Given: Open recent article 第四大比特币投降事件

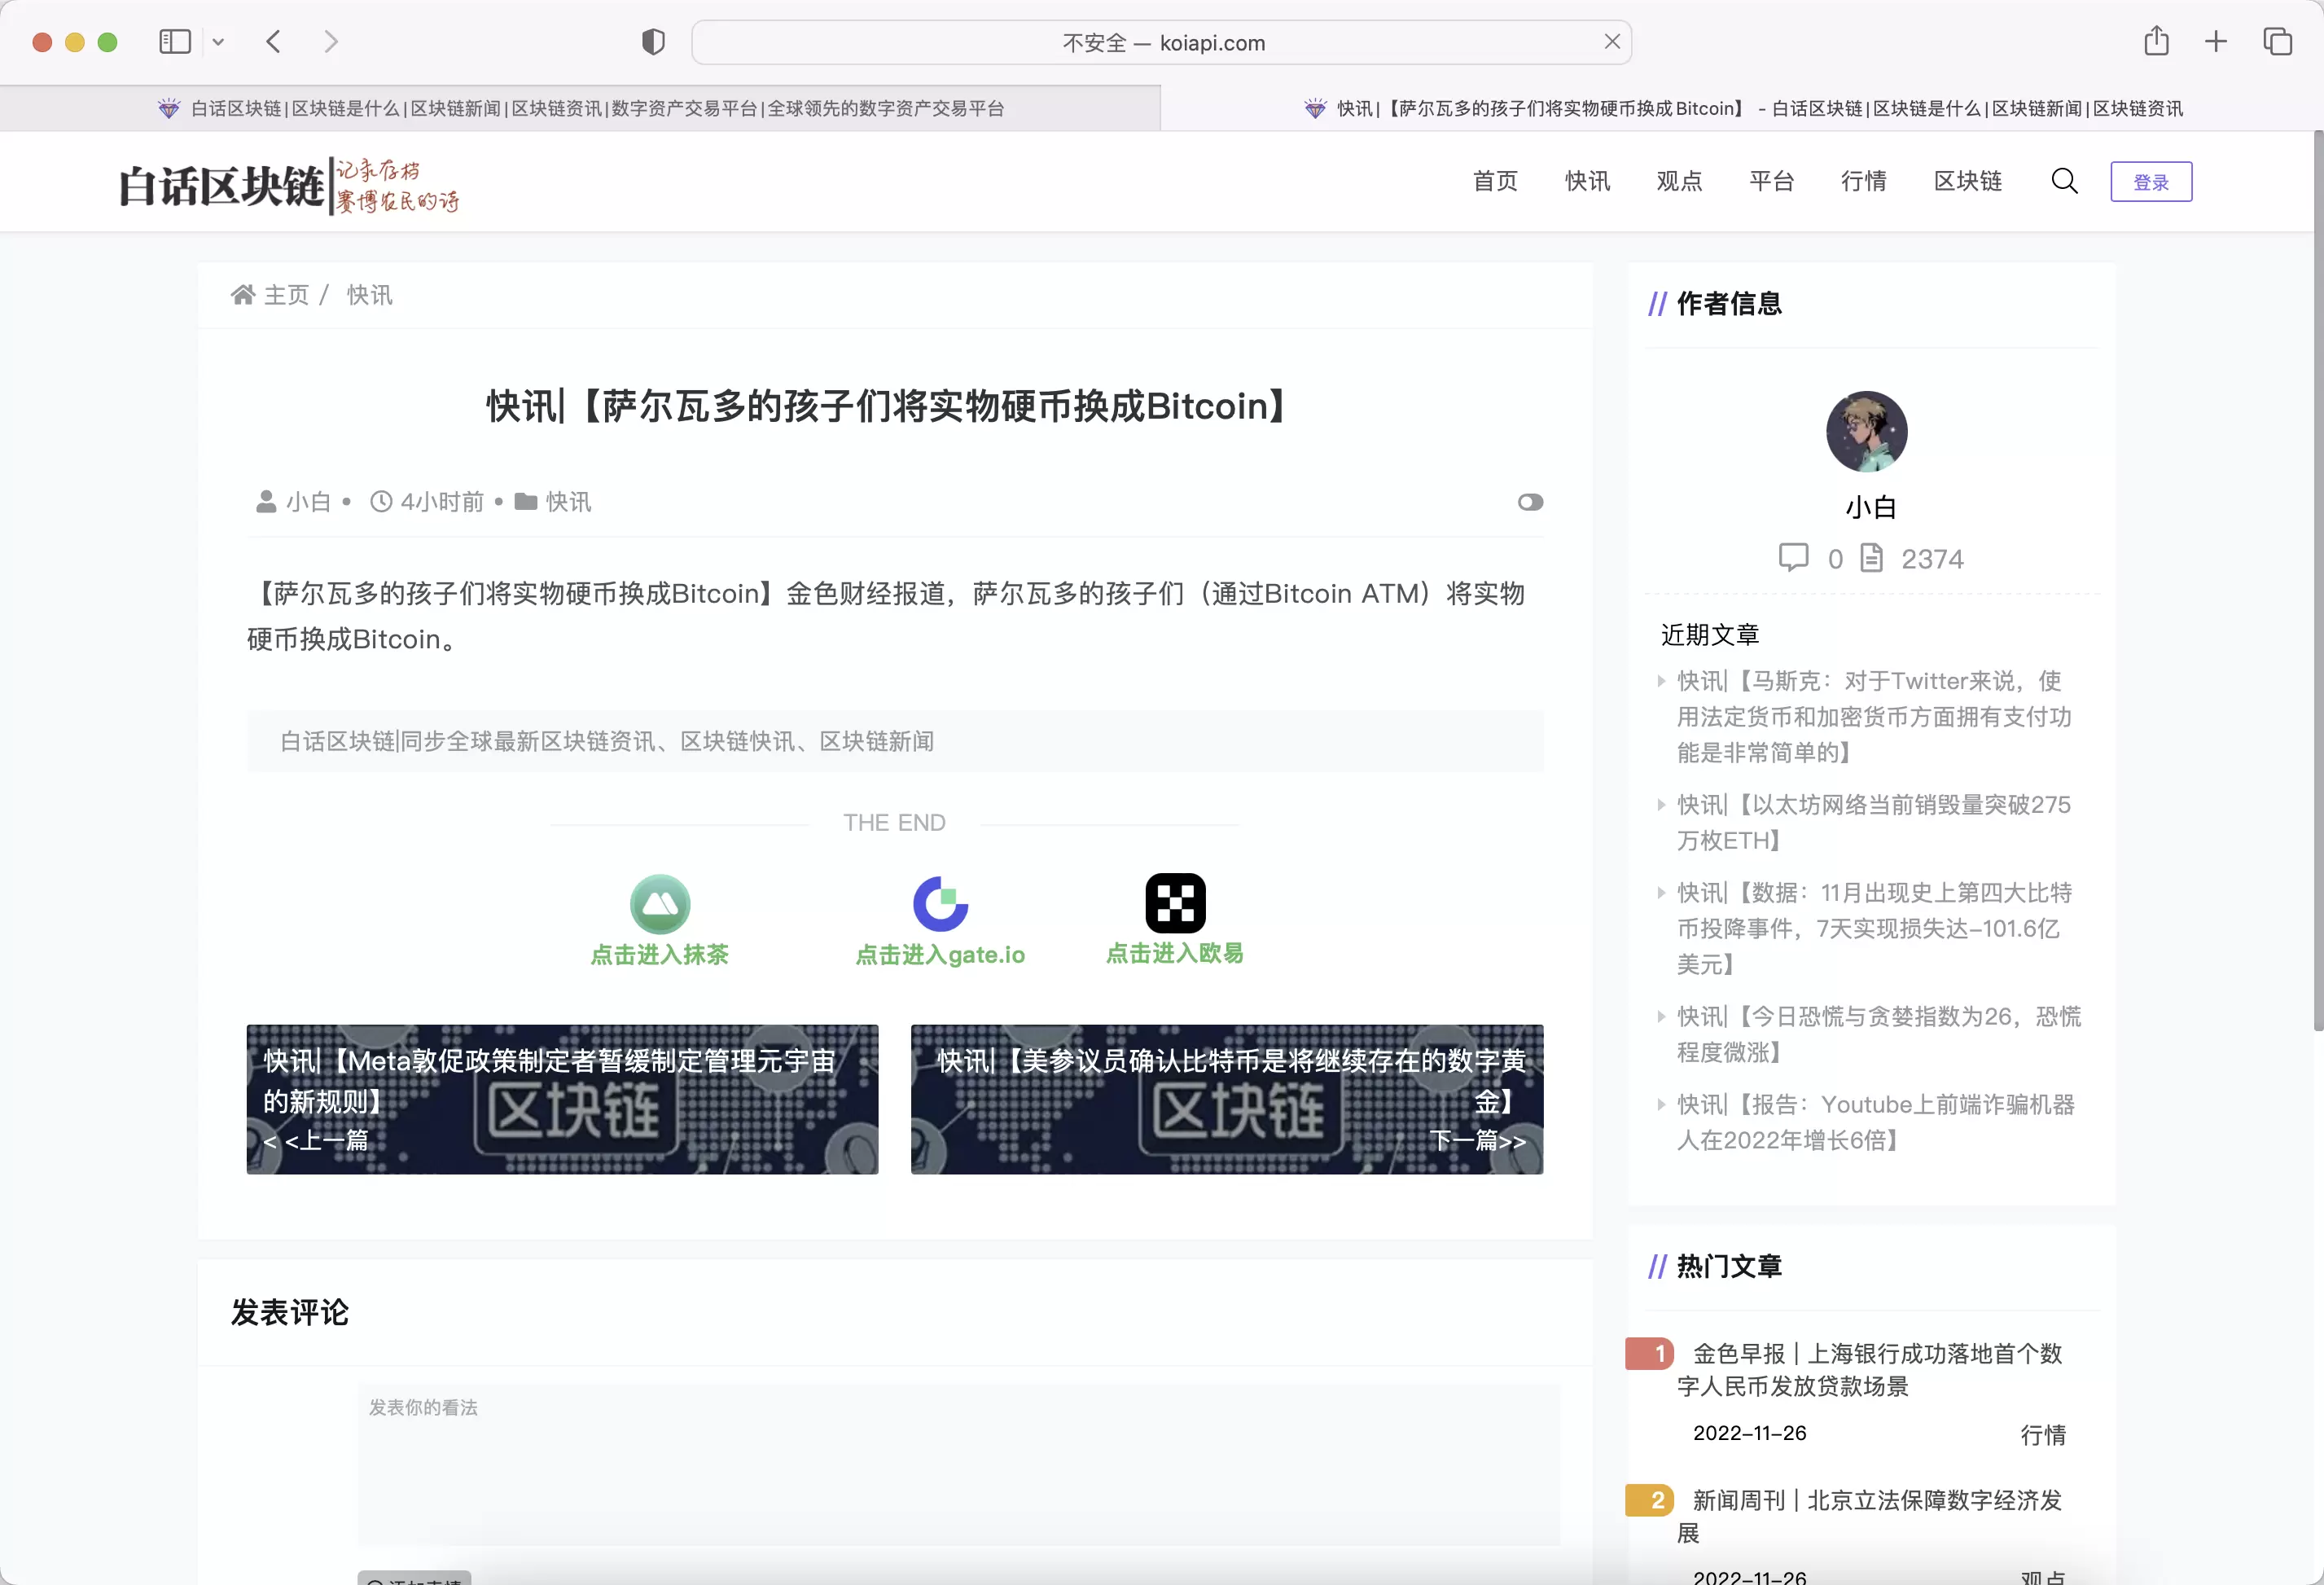Looking at the screenshot, I should [1874, 929].
